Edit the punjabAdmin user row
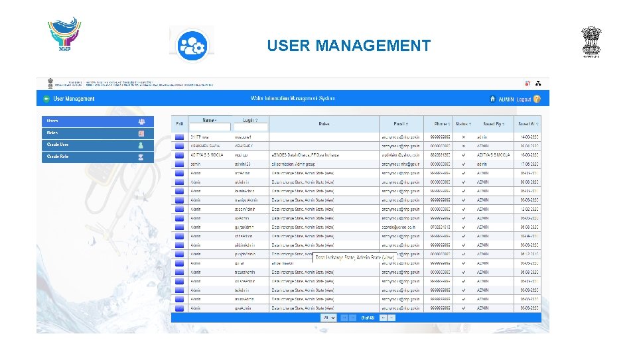The width and height of the screenshot is (637, 358). coord(179,254)
